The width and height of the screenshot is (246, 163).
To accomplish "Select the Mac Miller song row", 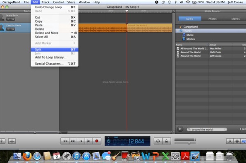I will (x=210, y=49).
